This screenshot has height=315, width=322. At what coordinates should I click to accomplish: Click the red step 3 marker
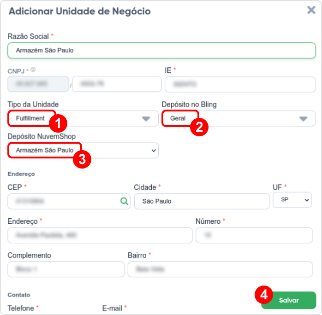[x=82, y=159]
